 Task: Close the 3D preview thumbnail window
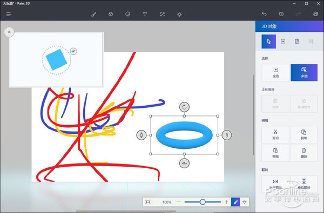pos(9,32)
